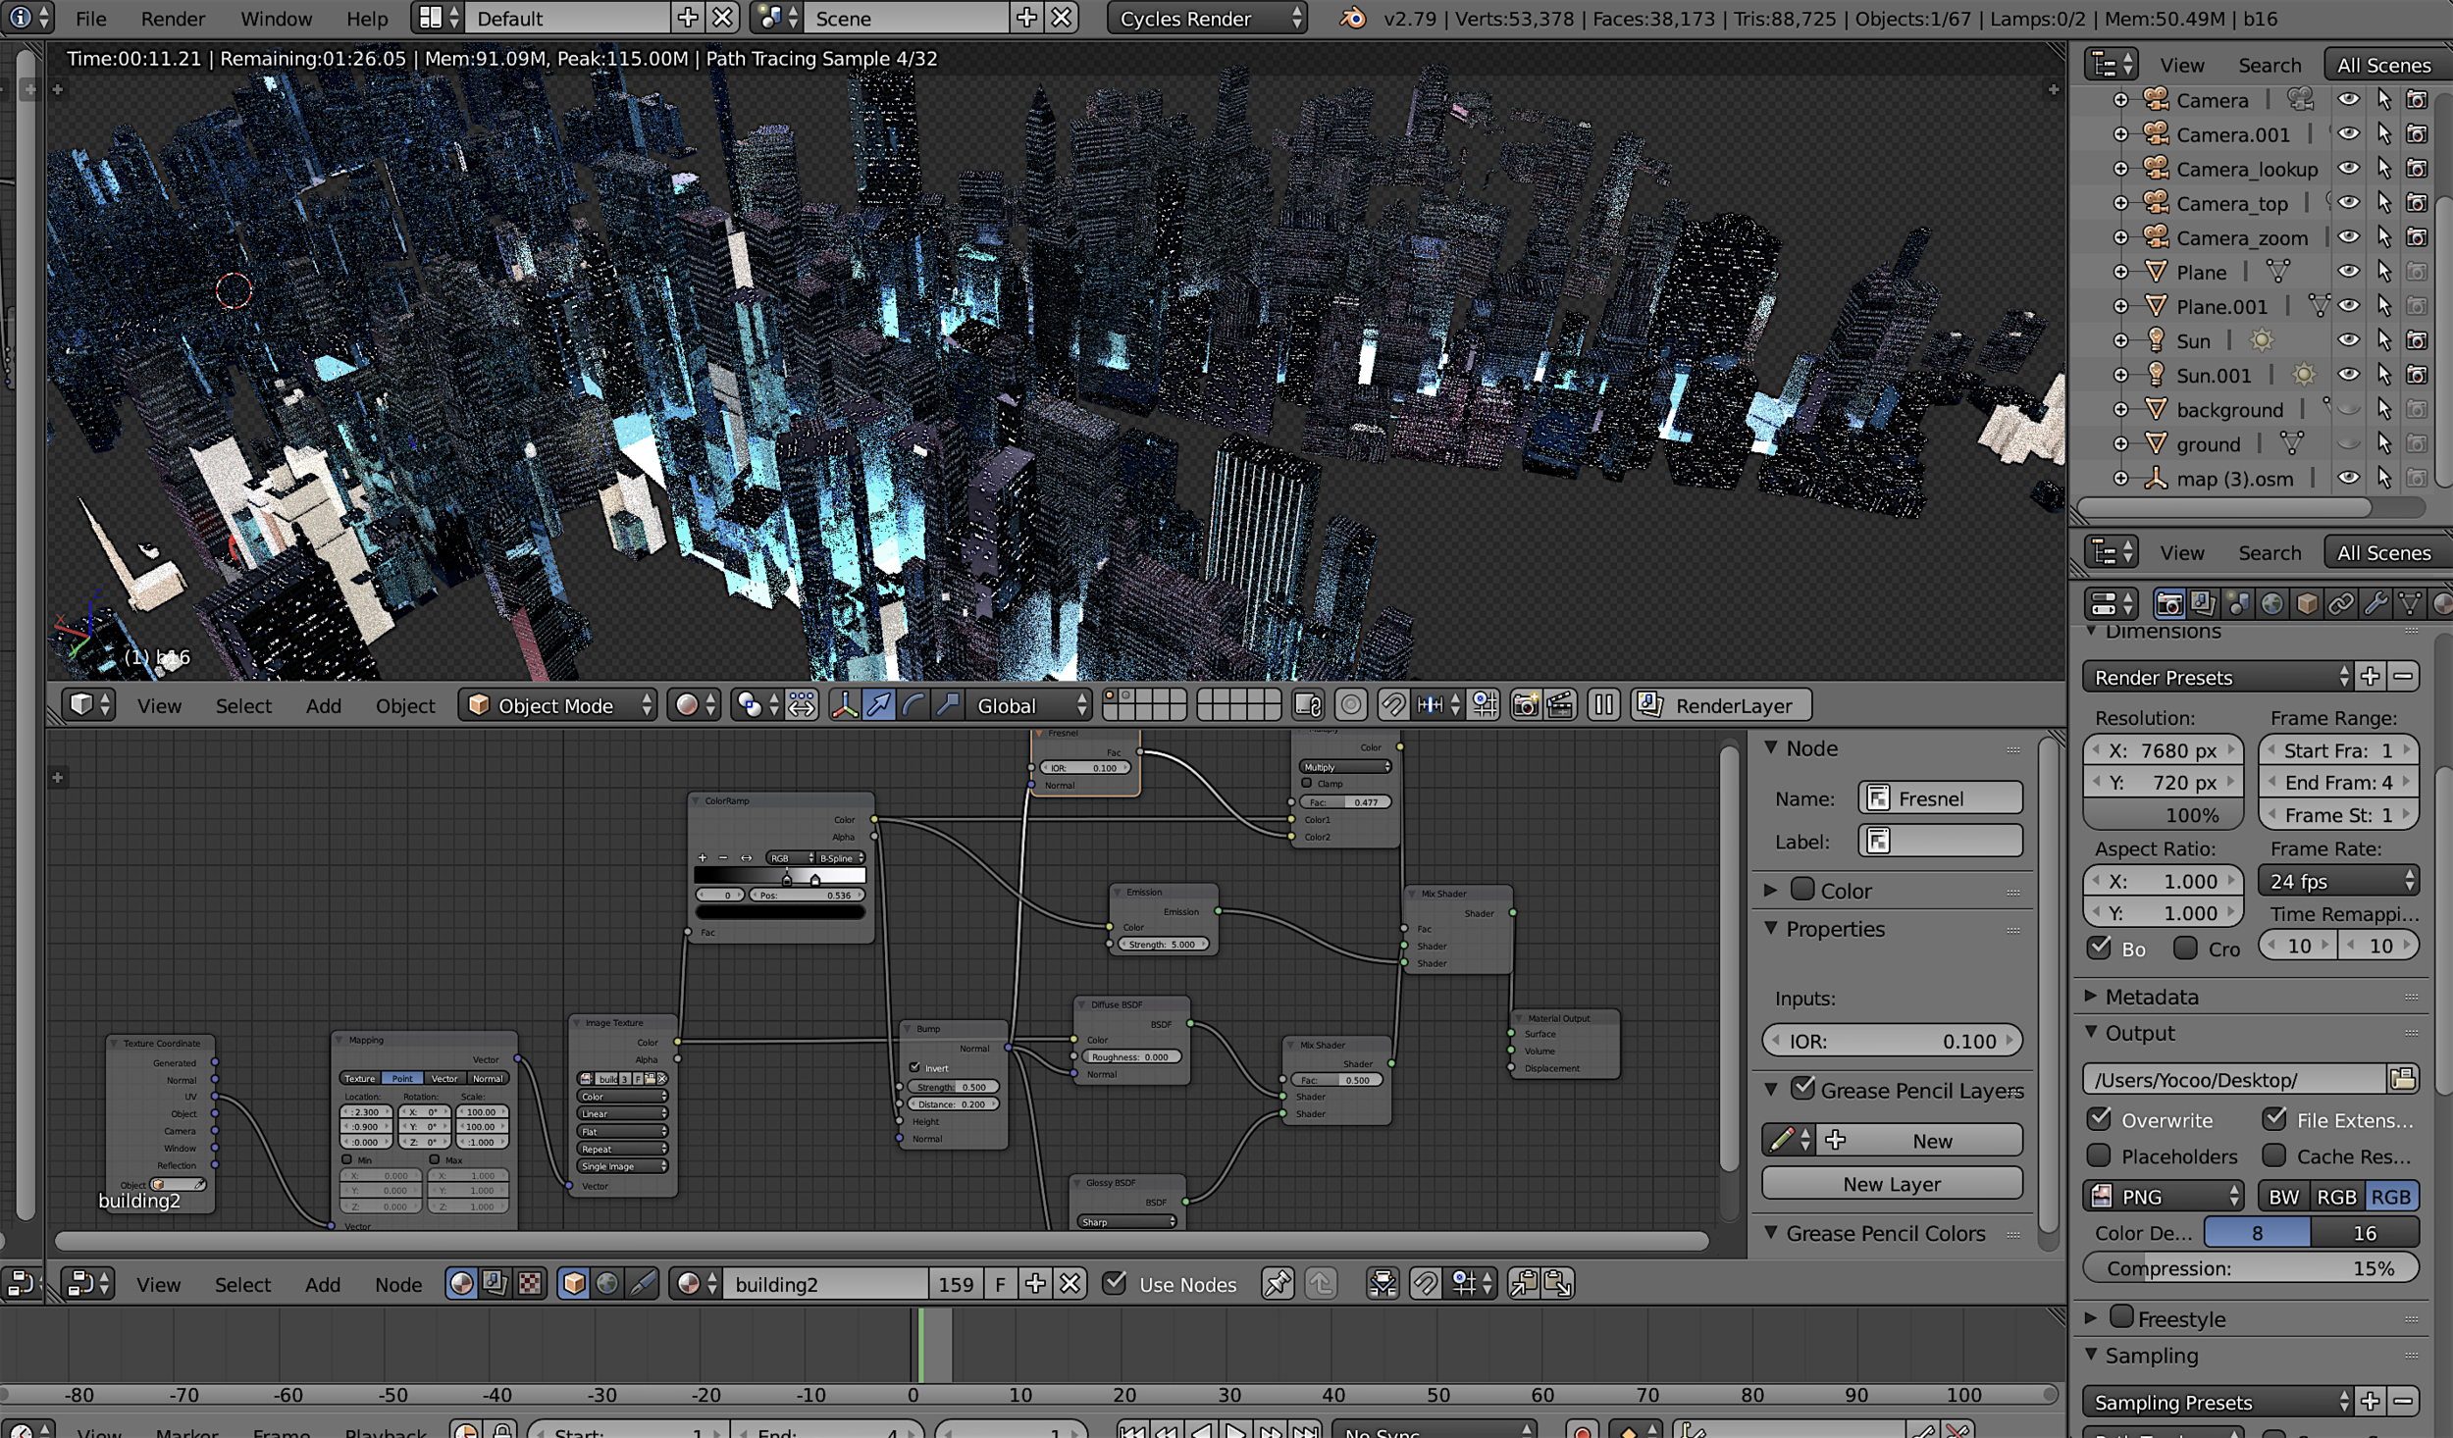Open the Object Mode dropdown

(557, 705)
